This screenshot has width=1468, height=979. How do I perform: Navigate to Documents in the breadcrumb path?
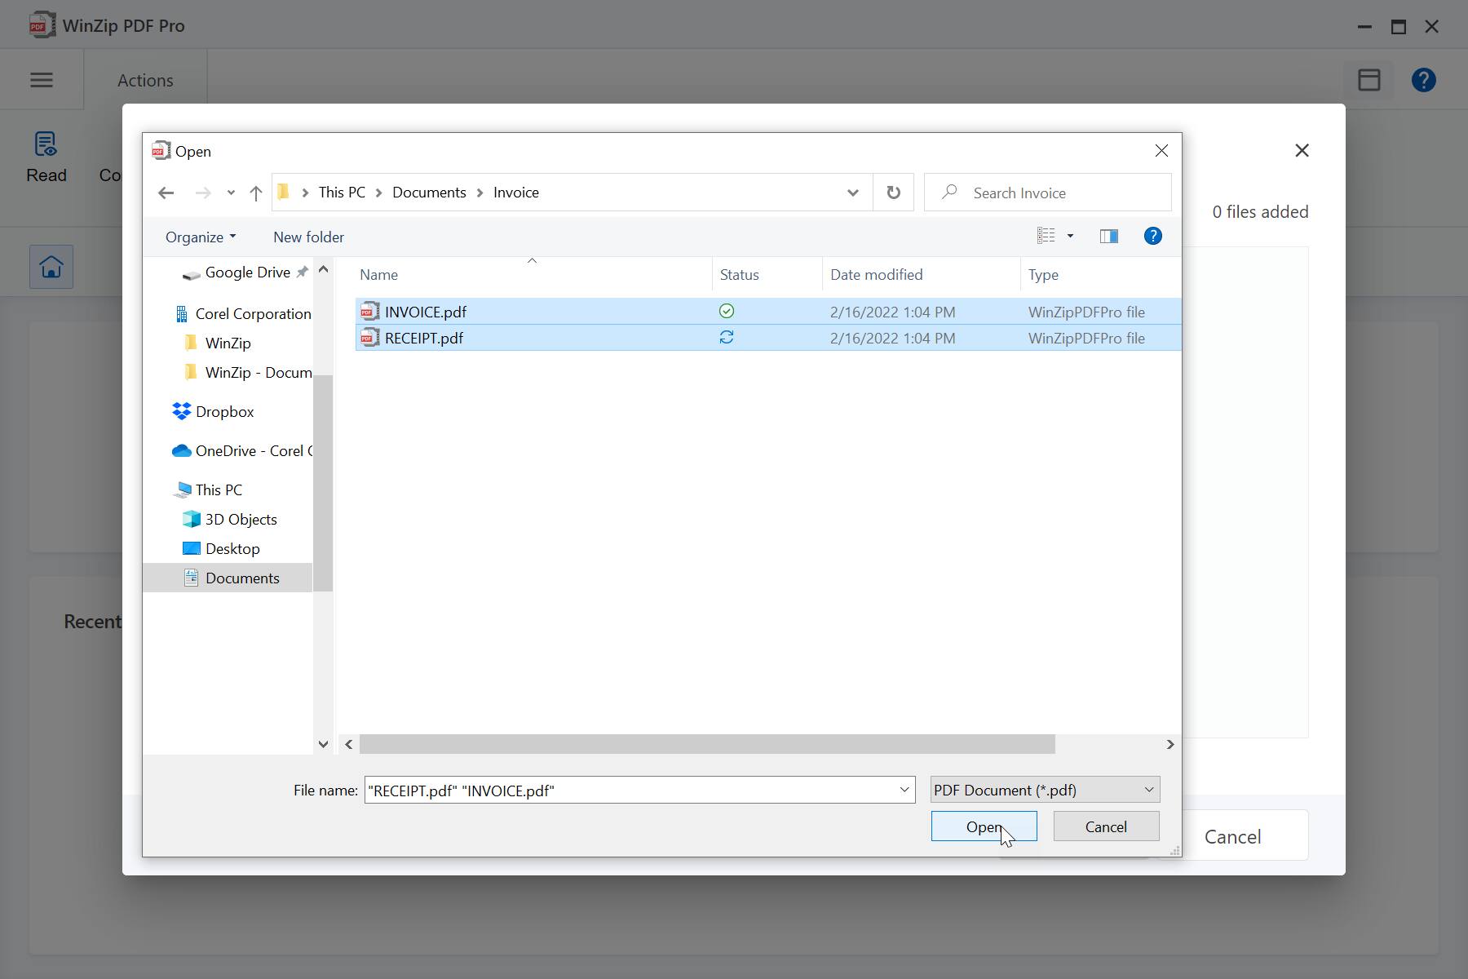click(x=428, y=193)
